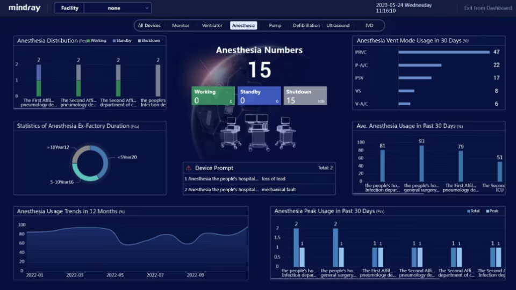Screen dimensions: 516x290
Task: Click the Shutdown legend square in Anesthesia Distribution
Action: tap(139, 41)
